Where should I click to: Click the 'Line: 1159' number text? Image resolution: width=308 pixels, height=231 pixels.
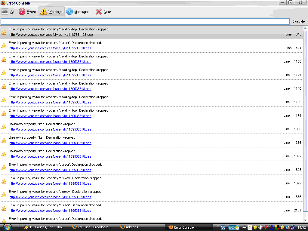point(292,102)
